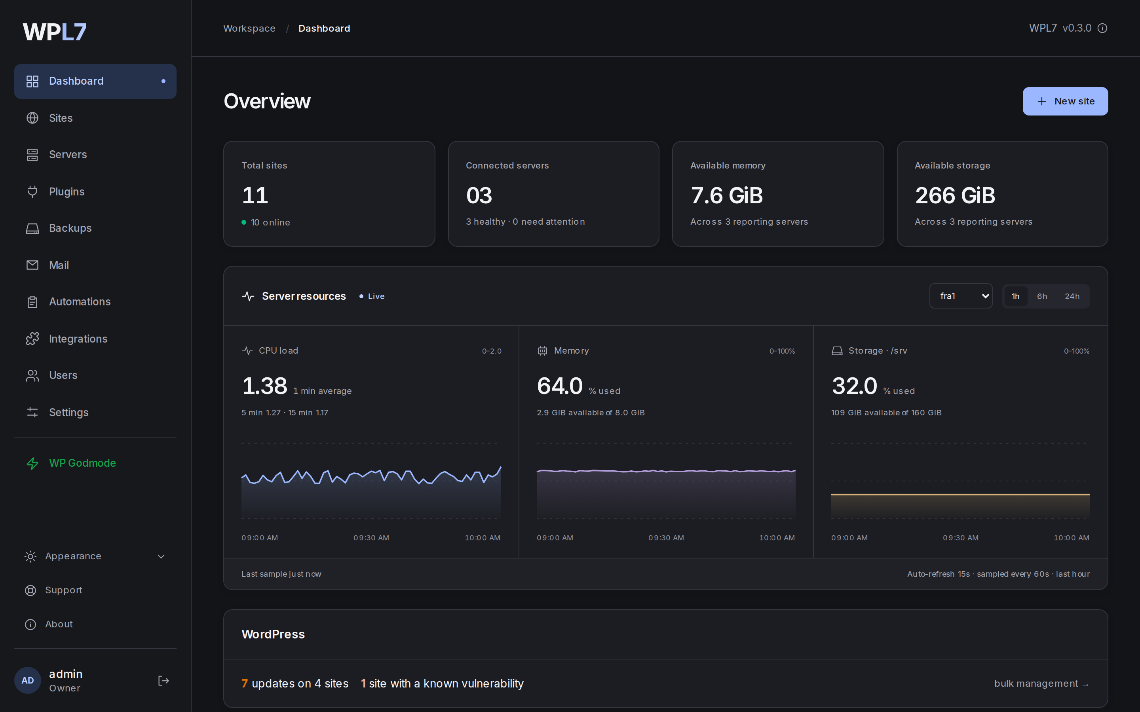
Task: Click the AD user avatar
Action: pos(28,680)
